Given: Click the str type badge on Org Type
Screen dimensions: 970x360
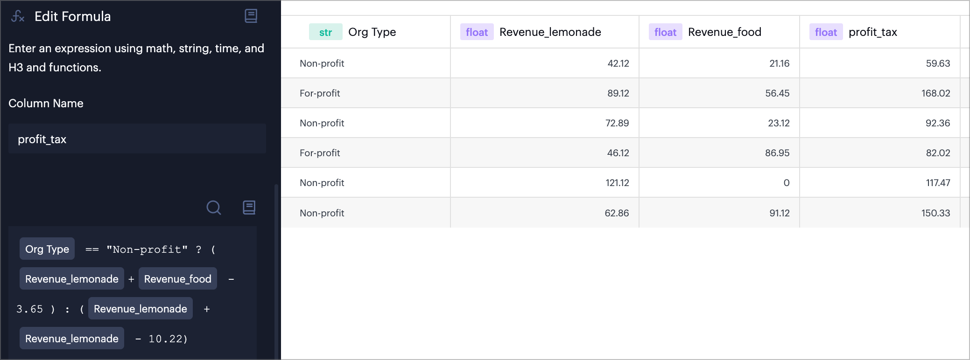Looking at the screenshot, I should [326, 32].
